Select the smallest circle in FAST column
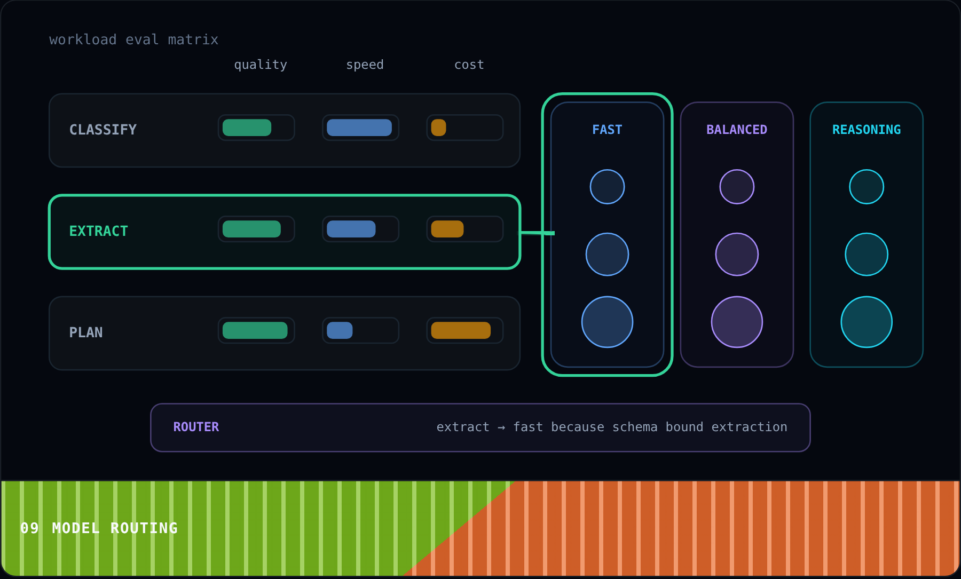This screenshot has height=579, width=961. (607, 187)
